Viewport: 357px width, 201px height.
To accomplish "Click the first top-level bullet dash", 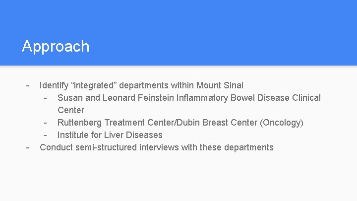I will click(x=28, y=85).
